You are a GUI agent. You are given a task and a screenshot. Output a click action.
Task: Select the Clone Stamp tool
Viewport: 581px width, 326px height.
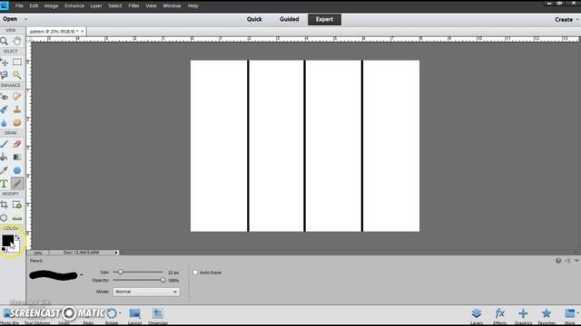click(x=17, y=110)
